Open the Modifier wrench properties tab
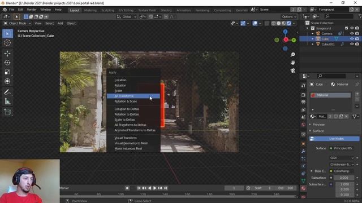The height and width of the screenshot is (203, 362). pos(303,151)
